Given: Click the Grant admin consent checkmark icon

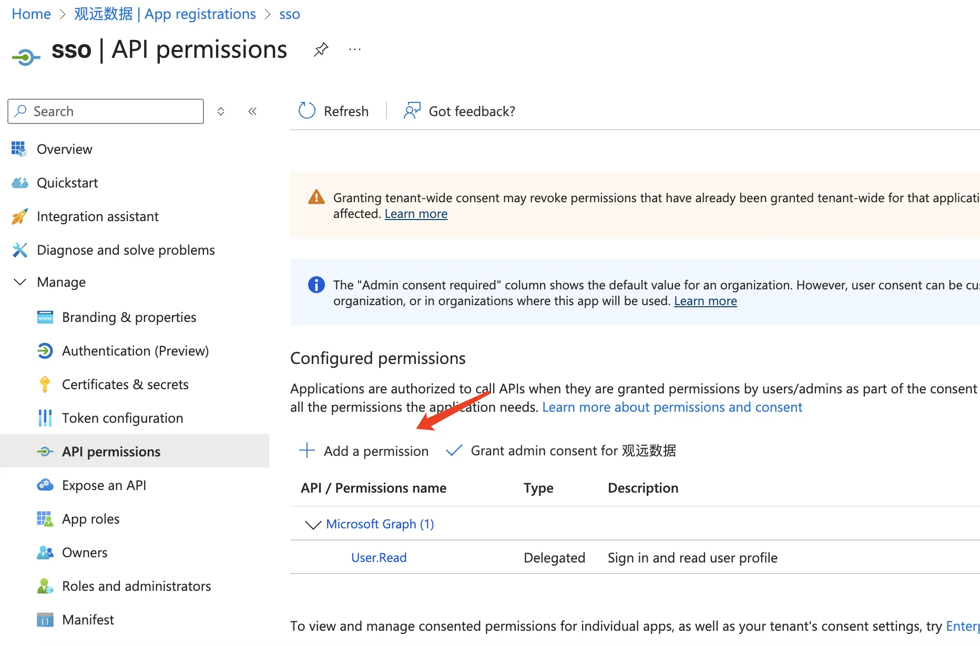Looking at the screenshot, I should click(454, 451).
